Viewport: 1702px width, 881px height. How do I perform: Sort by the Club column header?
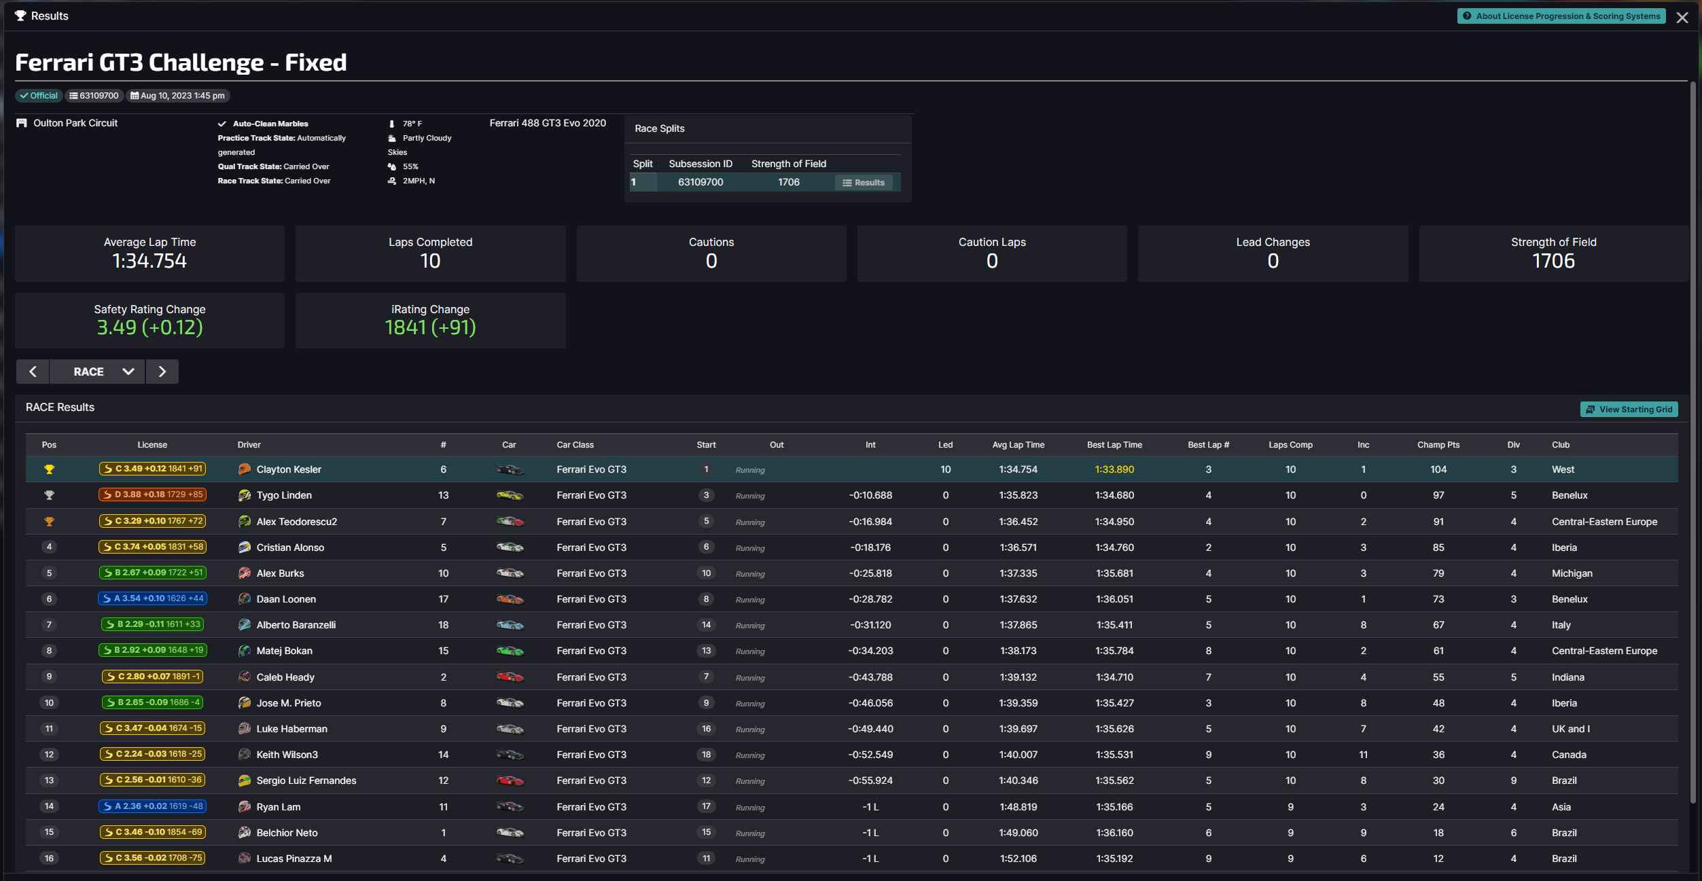[x=1561, y=445]
